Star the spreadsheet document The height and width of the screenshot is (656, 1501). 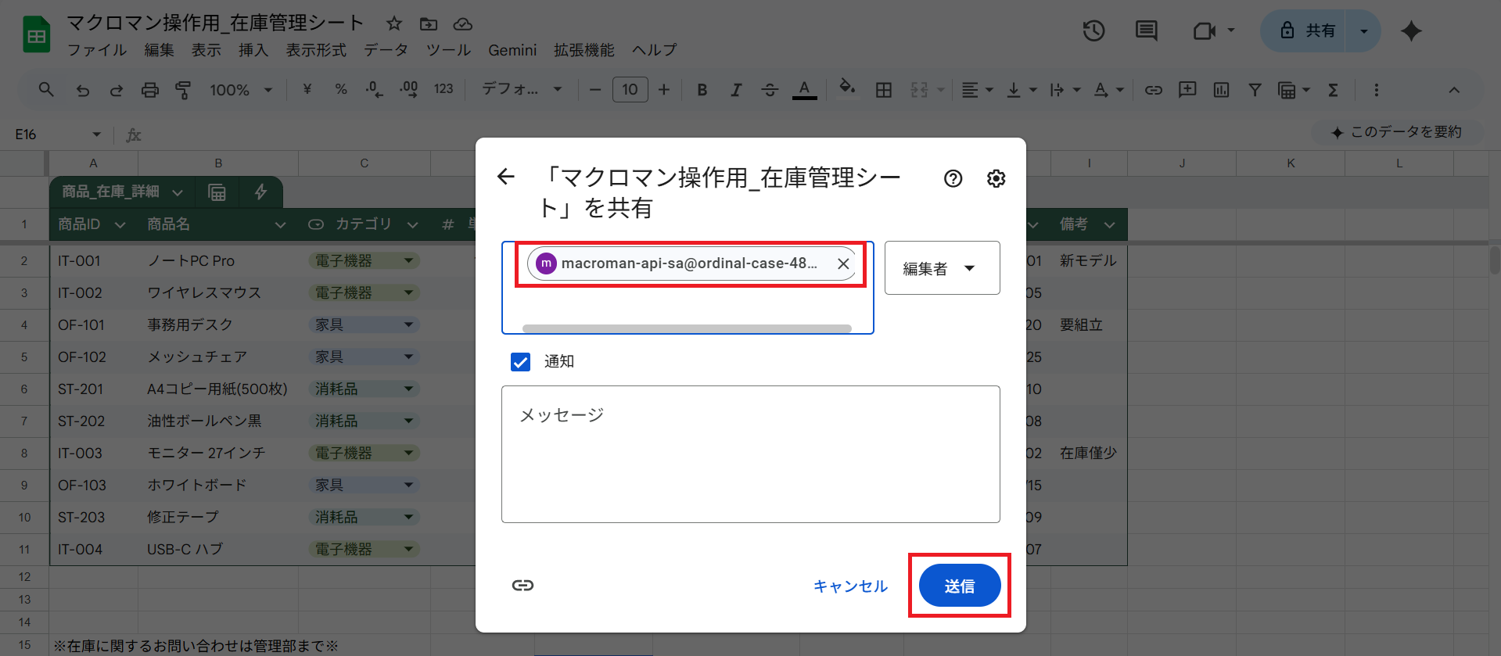(x=394, y=23)
